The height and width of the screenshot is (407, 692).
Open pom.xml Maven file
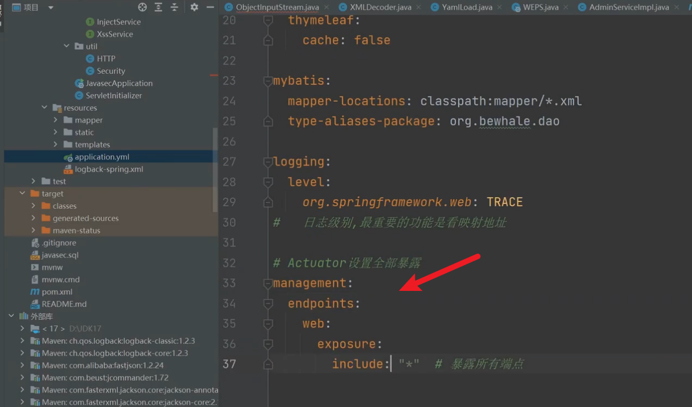[x=57, y=291]
